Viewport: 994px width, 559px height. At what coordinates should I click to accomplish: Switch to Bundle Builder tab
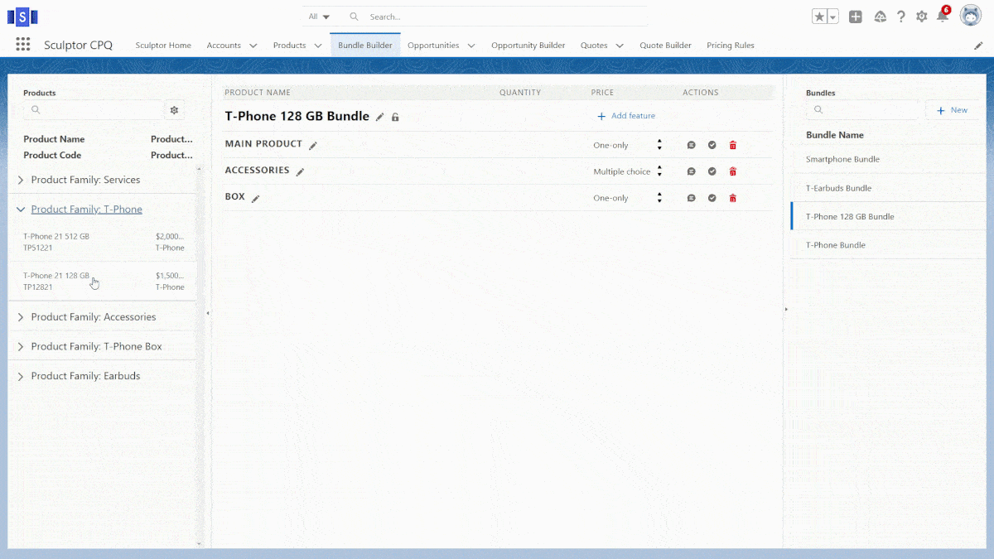coord(365,46)
